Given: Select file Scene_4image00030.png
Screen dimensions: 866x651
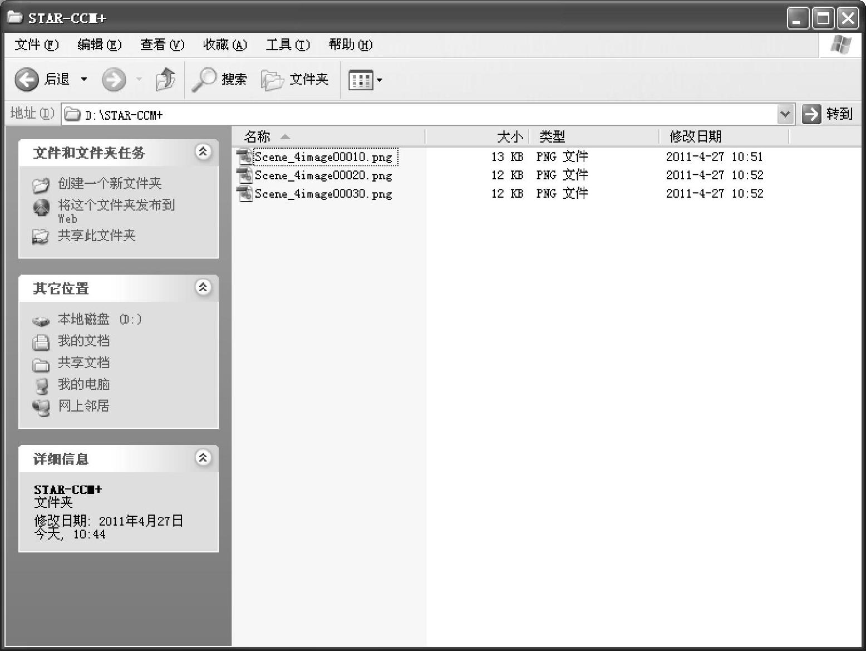Looking at the screenshot, I should [323, 194].
